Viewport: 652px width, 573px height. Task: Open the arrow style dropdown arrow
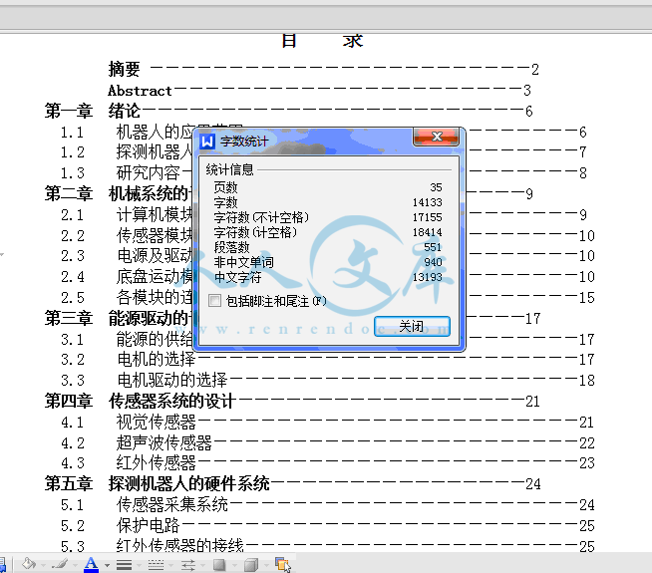[x=203, y=565]
